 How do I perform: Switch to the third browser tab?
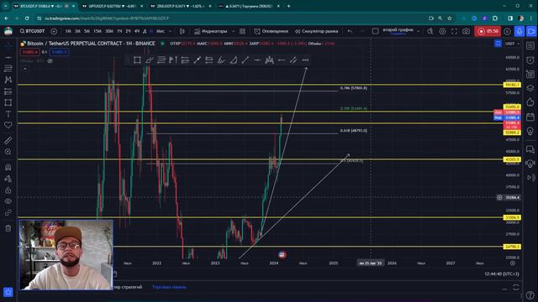click(x=181, y=6)
